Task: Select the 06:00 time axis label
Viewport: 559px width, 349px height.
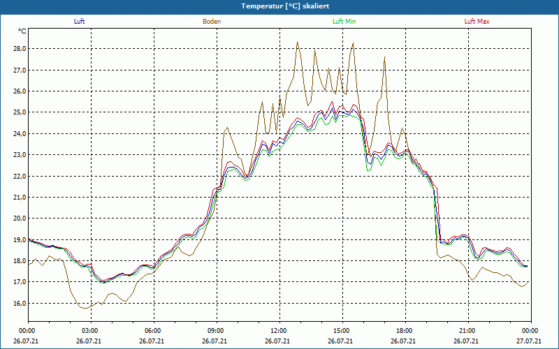Action: (153, 331)
